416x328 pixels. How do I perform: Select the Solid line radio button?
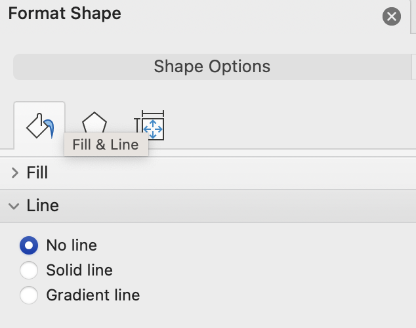29,270
